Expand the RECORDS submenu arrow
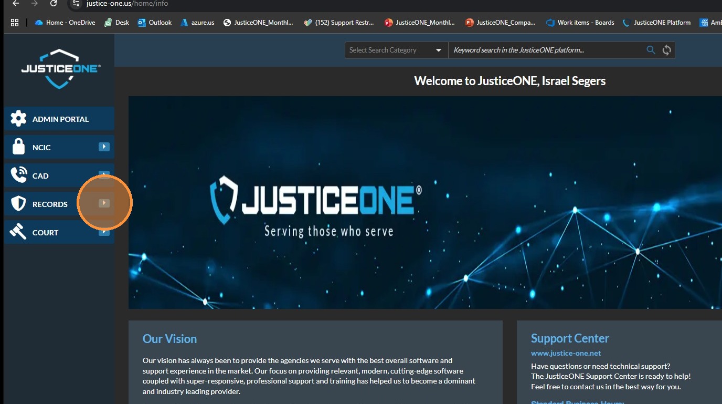The width and height of the screenshot is (722, 404). pyautogui.click(x=104, y=203)
